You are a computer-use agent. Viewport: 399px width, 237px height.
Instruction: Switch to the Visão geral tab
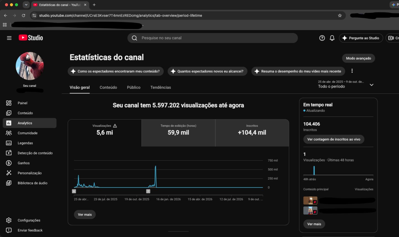(x=80, y=88)
